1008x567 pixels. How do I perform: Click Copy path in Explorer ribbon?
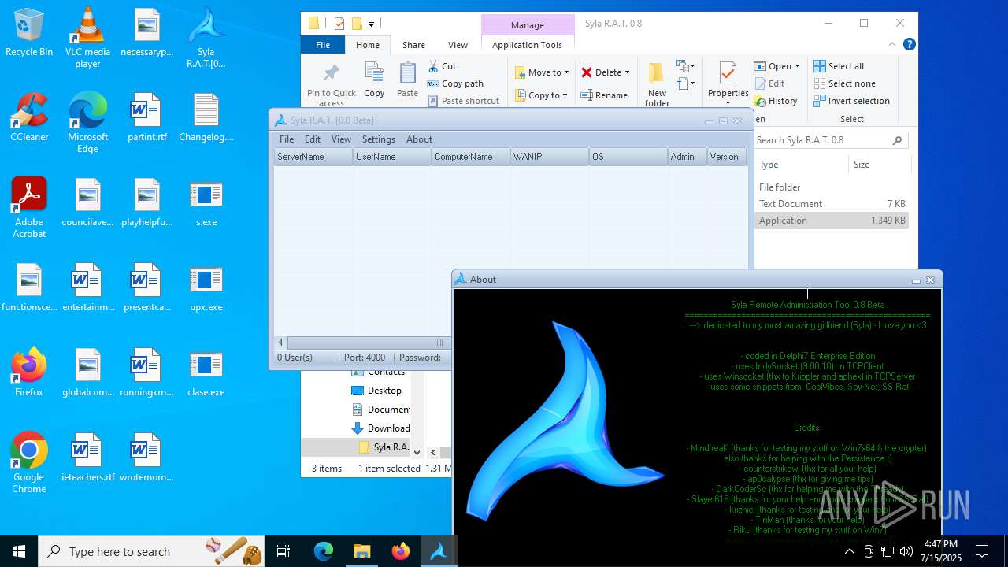(x=455, y=83)
